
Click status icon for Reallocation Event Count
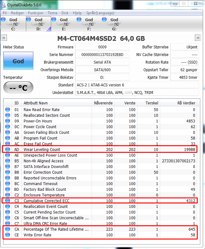pos(8,206)
